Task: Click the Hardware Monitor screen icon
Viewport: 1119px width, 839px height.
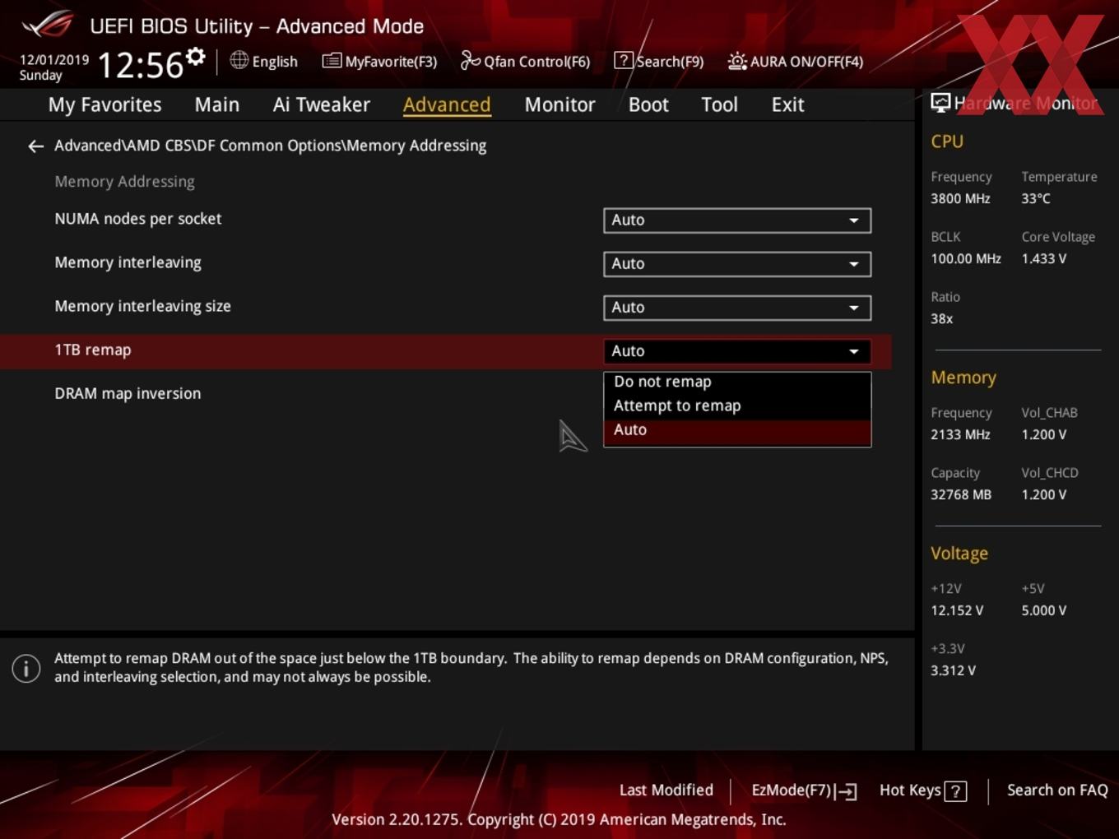Action: [x=940, y=102]
